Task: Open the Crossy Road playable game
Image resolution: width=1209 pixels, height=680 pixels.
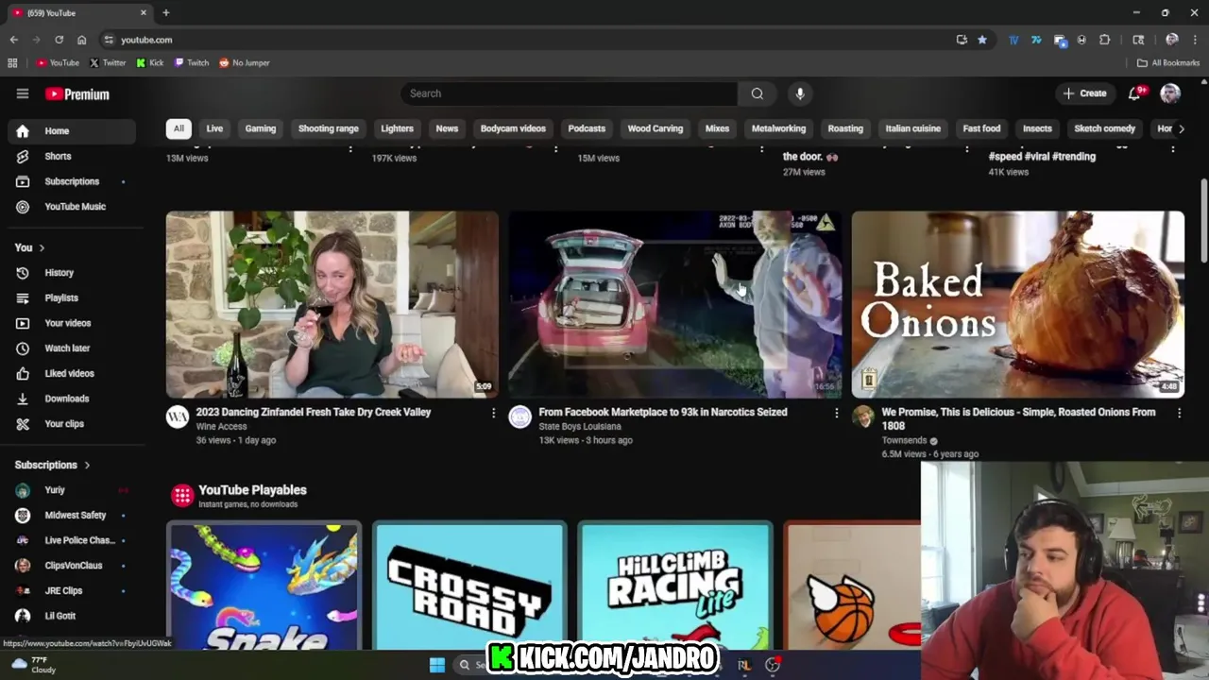Action: [x=469, y=586]
